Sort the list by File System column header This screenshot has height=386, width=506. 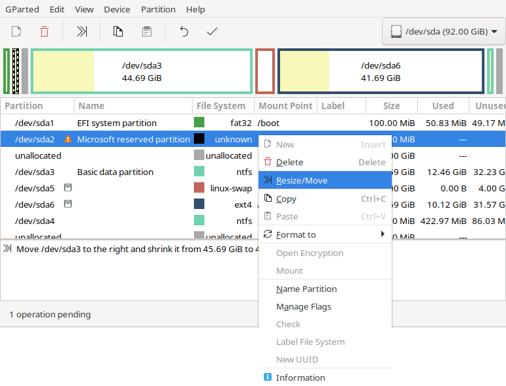click(x=221, y=106)
